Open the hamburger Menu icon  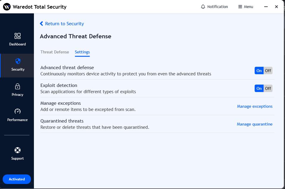pyautogui.click(x=240, y=7)
